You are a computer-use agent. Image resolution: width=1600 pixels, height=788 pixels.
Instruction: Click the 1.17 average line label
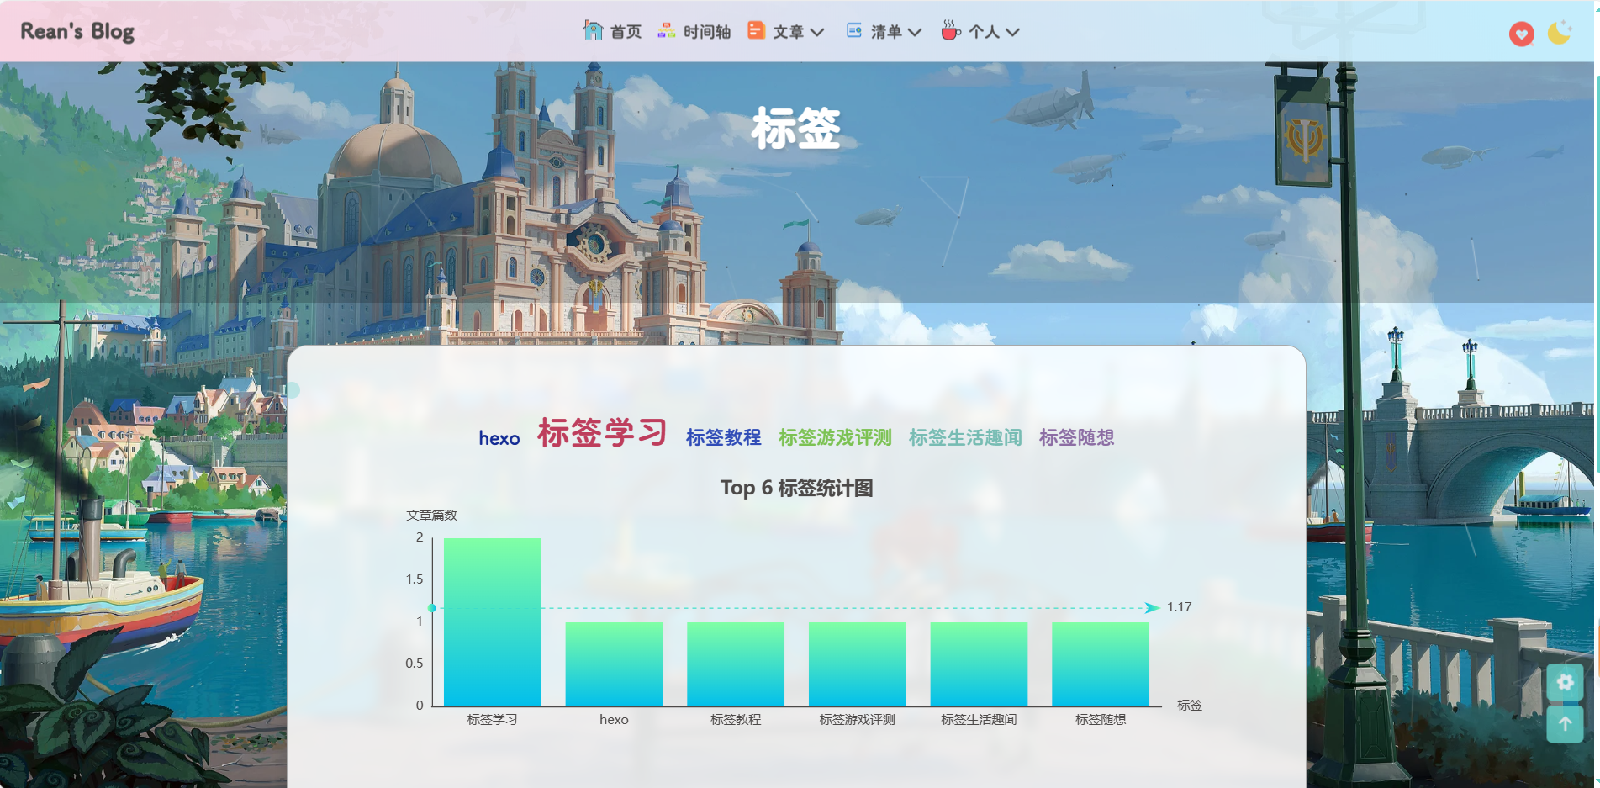point(1179,607)
